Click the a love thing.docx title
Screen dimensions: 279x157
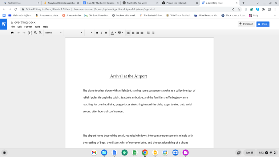[x=23, y=22]
